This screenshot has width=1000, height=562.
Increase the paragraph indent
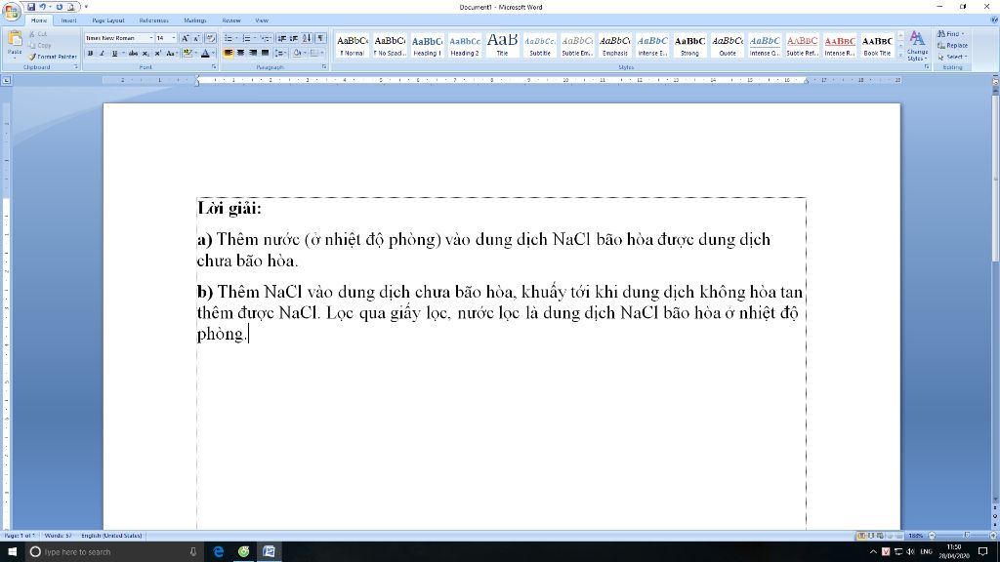[x=293, y=38]
